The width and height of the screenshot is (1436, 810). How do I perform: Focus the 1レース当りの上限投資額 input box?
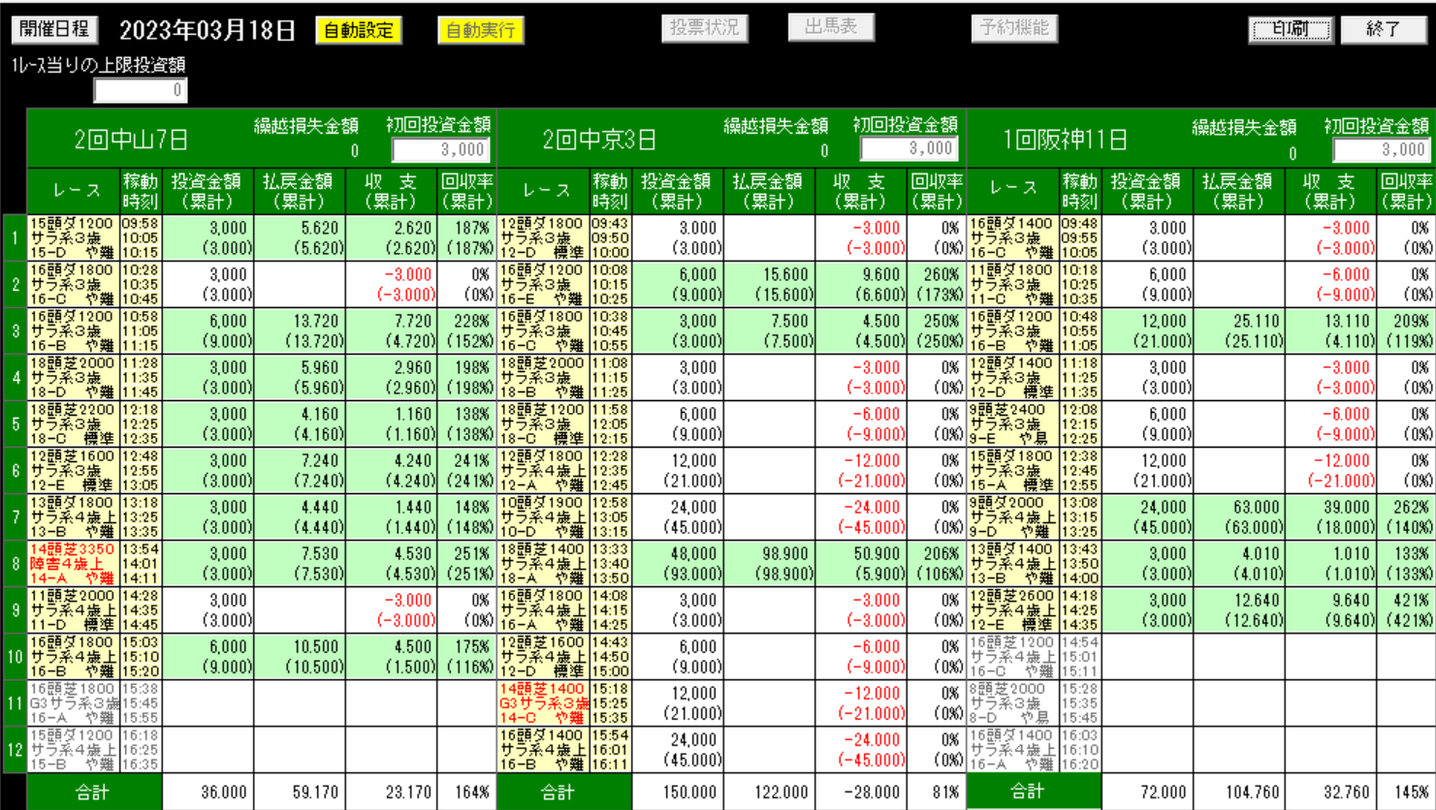(141, 90)
